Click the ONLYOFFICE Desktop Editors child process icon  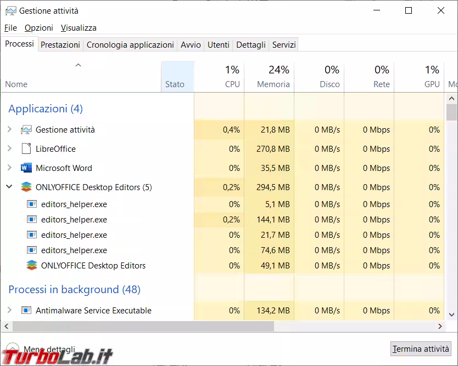32,266
